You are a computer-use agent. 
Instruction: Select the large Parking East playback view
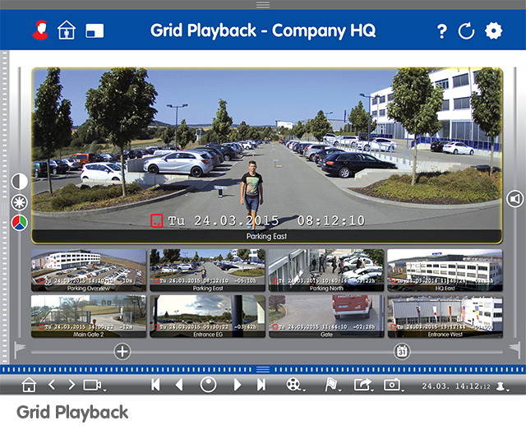pyautogui.click(x=267, y=155)
